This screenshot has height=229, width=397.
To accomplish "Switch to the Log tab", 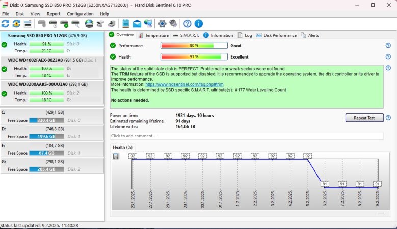I will pyautogui.click(x=245, y=35).
